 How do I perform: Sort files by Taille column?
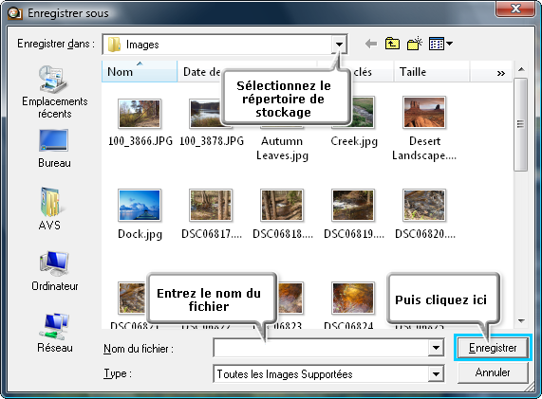[431, 71]
